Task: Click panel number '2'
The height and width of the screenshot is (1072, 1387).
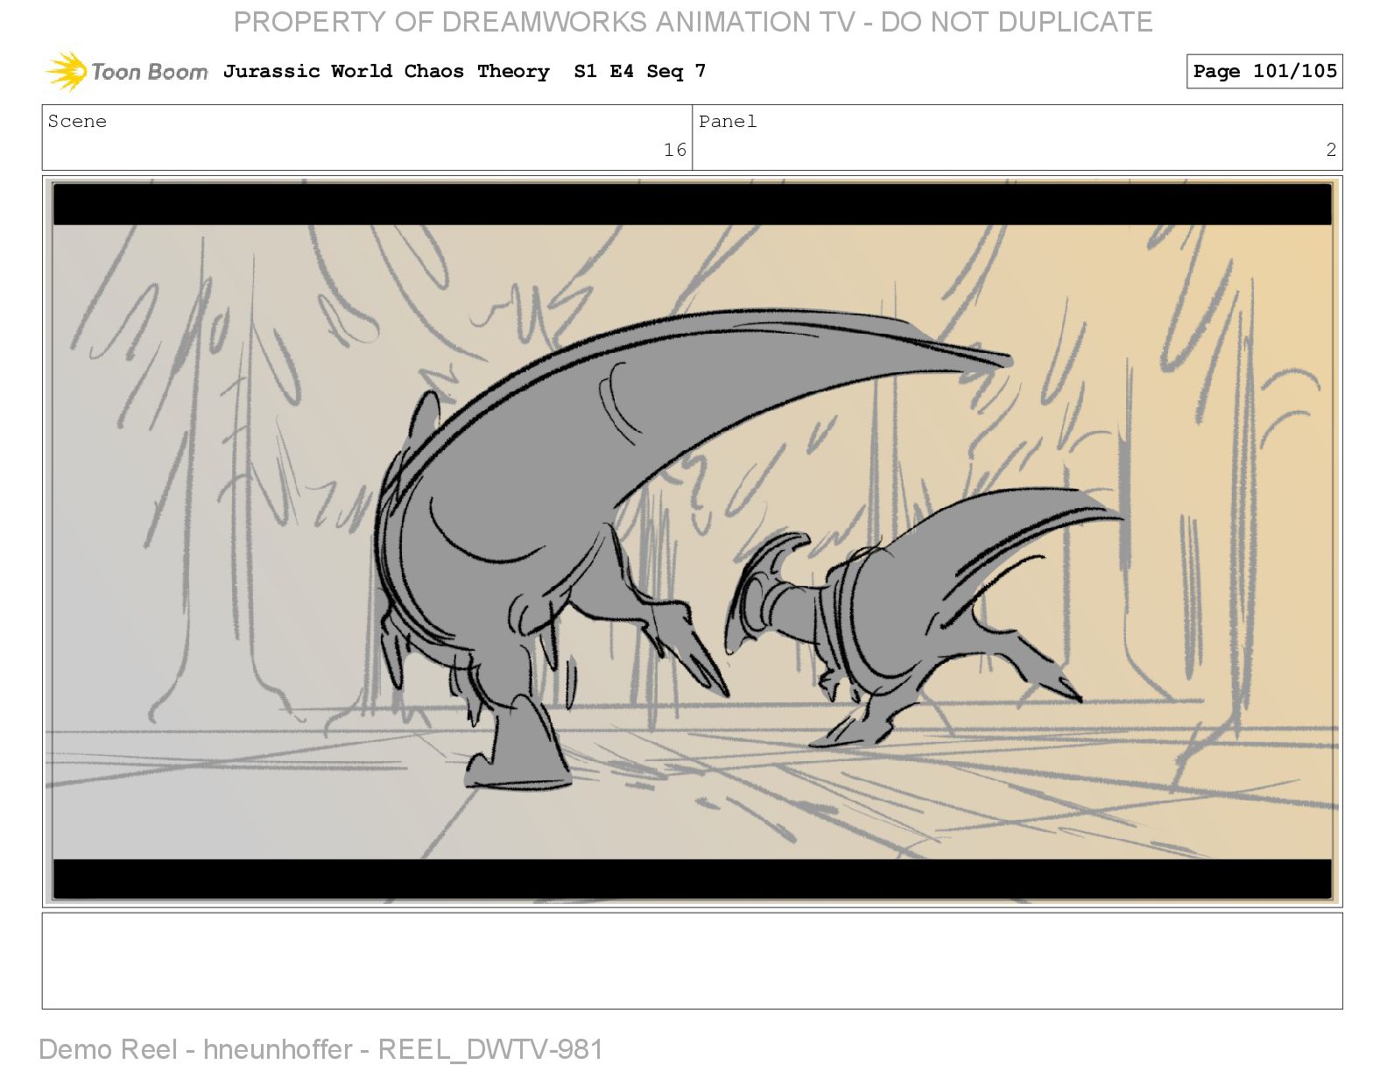Action: (x=1331, y=150)
